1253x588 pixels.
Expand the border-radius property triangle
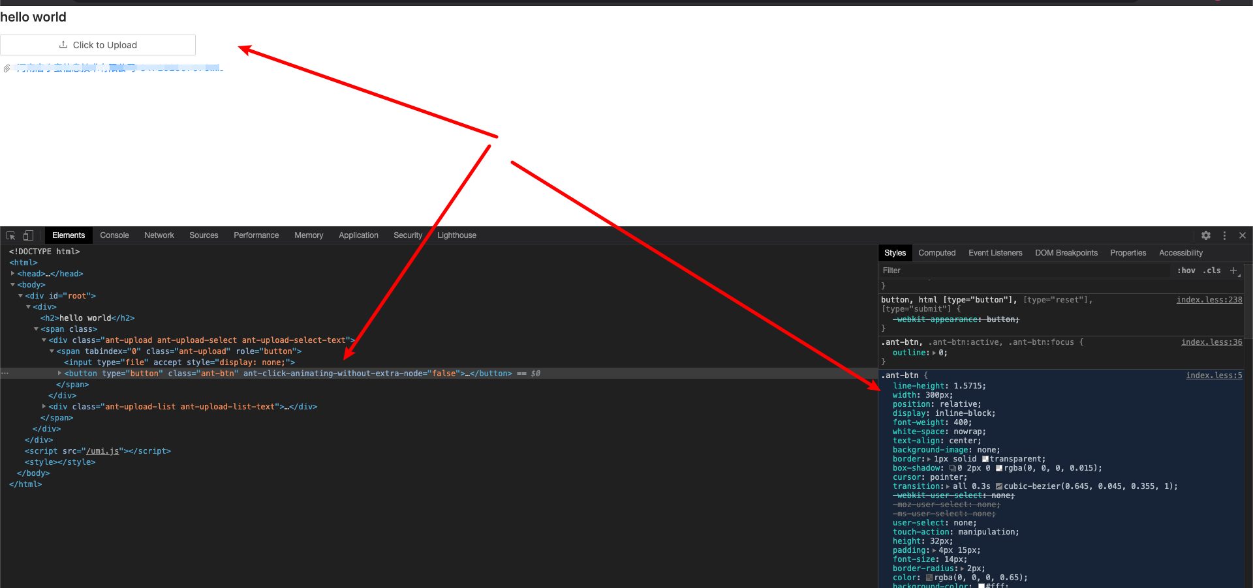click(x=962, y=568)
